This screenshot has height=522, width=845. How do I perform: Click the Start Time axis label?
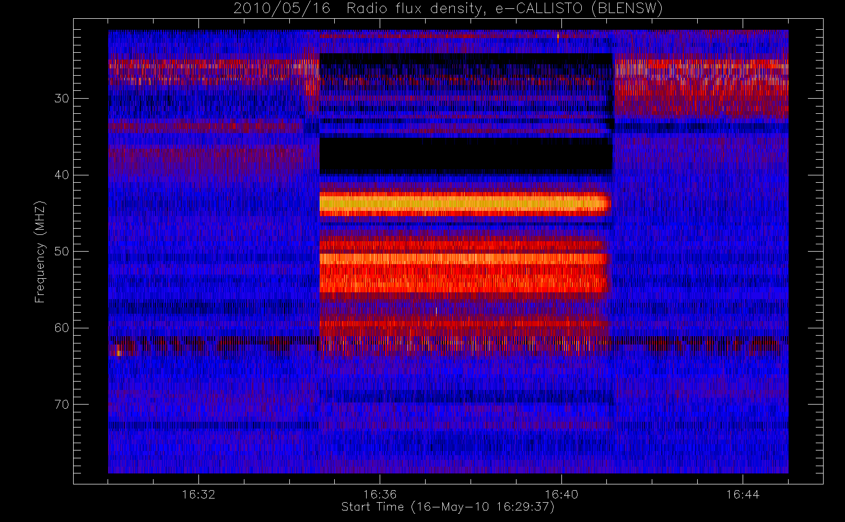tap(448, 507)
